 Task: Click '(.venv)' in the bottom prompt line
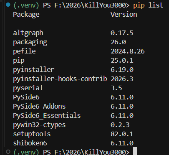(x=26, y=152)
